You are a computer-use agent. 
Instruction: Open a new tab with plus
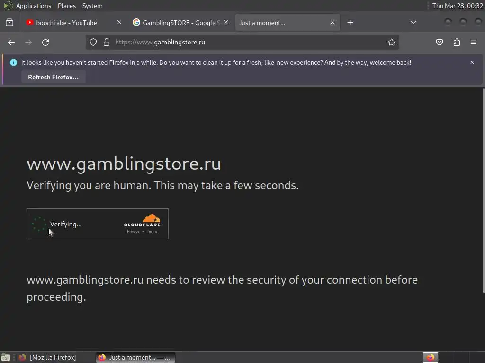click(x=350, y=23)
